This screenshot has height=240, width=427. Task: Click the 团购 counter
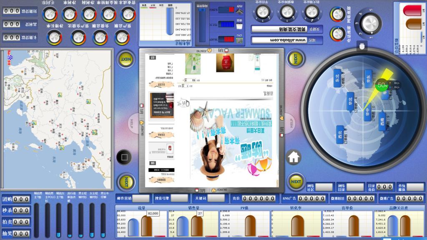click(x=21, y=199)
